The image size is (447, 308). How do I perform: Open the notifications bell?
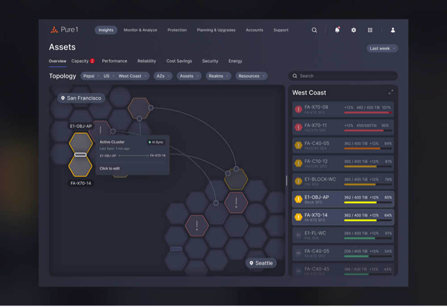tap(337, 30)
